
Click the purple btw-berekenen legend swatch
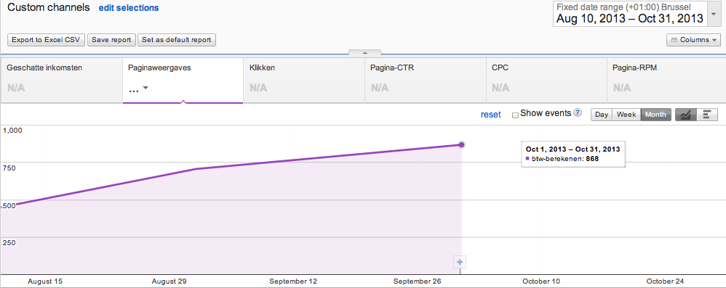tap(528, 158)
